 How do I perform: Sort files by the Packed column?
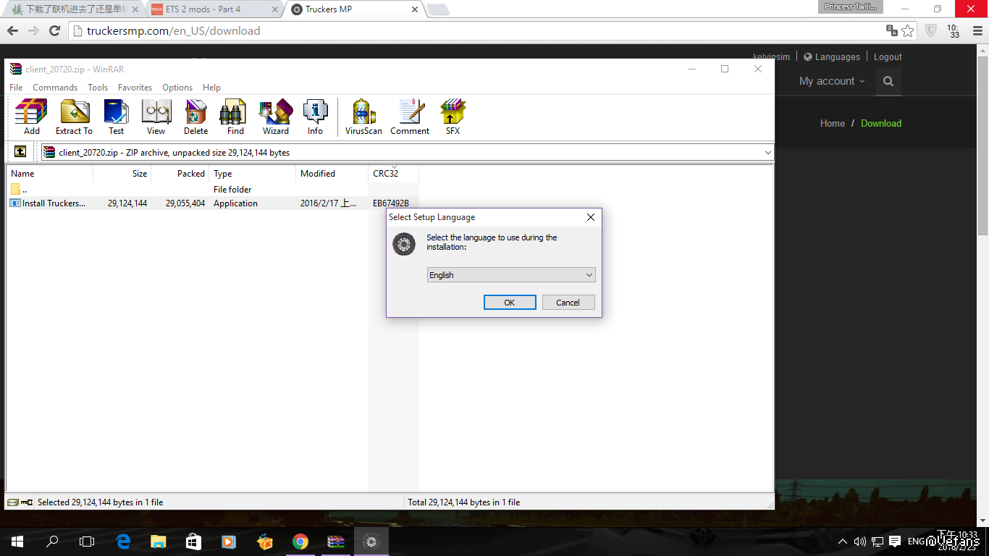pos(180,174)
